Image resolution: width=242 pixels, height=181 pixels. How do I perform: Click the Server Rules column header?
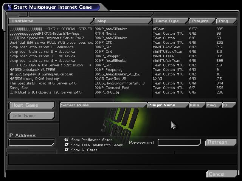coord(103,105)
